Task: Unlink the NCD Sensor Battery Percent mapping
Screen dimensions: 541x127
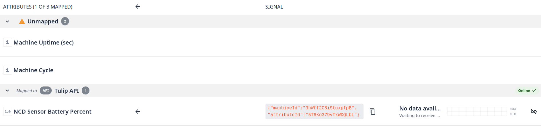Action: click(534, 112)
